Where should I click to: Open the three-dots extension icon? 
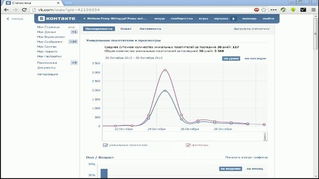[274, 10]
